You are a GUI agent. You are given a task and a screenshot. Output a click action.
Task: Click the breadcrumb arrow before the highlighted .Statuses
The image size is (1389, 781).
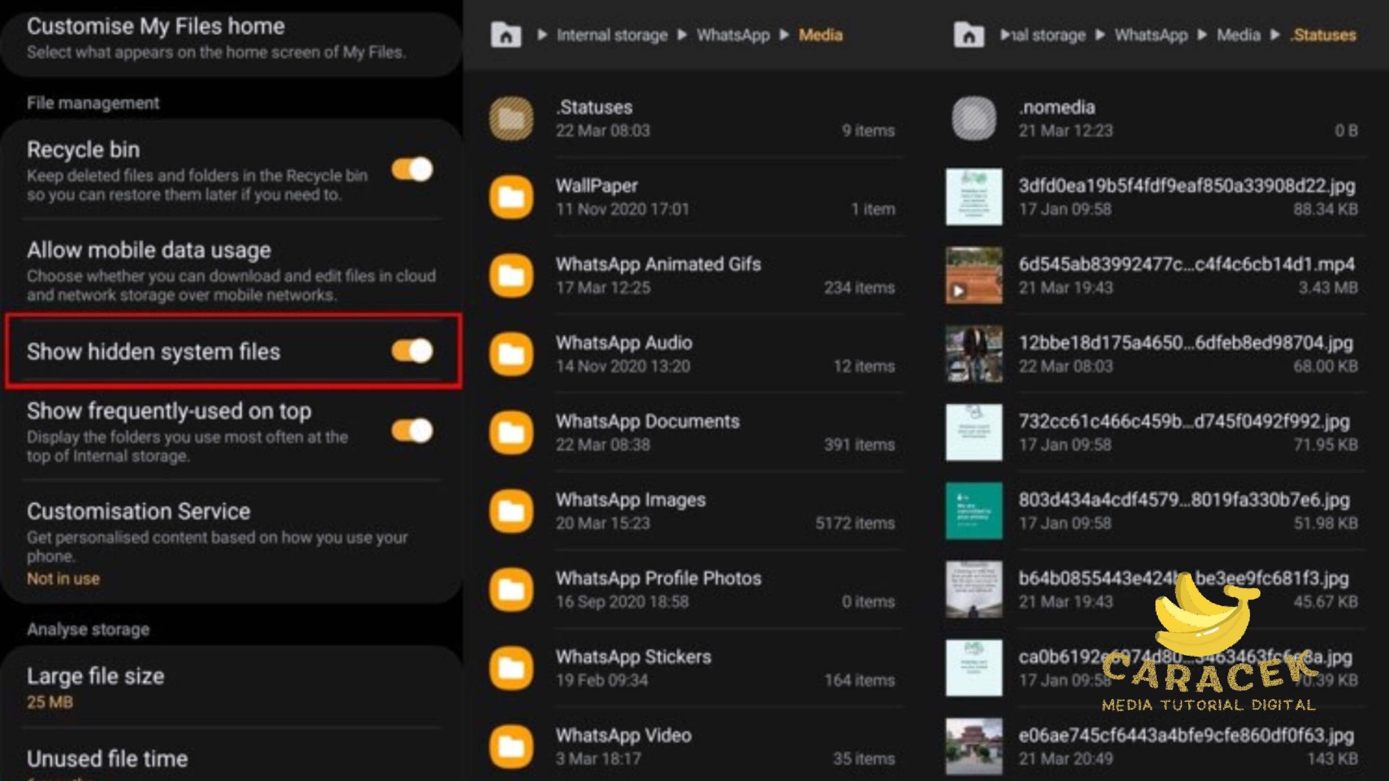pyautogui.click(x=1275, y=35)
